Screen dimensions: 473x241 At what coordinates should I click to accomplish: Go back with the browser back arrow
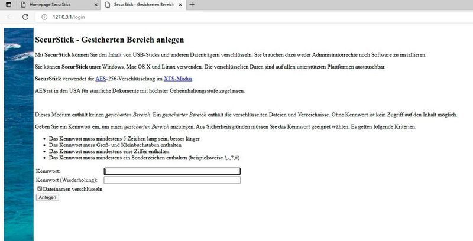(10, 17)
